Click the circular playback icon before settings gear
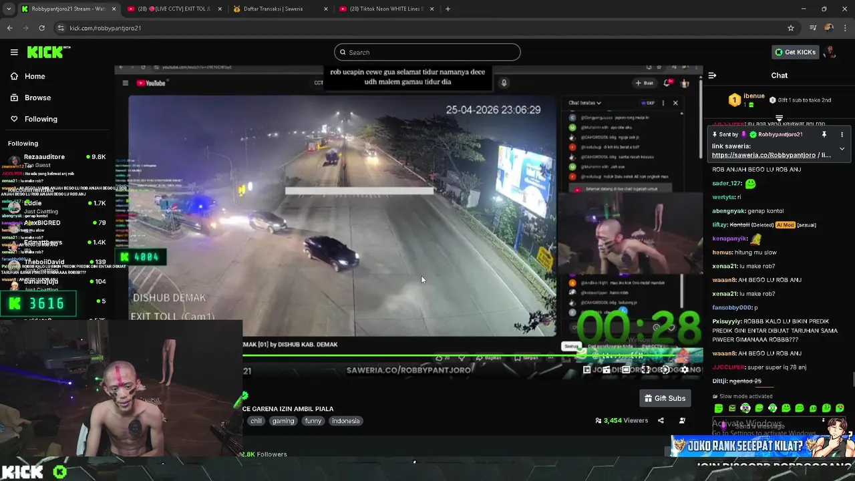The height and width of the screenshot is (481, 855). click(x=665, y=370)
